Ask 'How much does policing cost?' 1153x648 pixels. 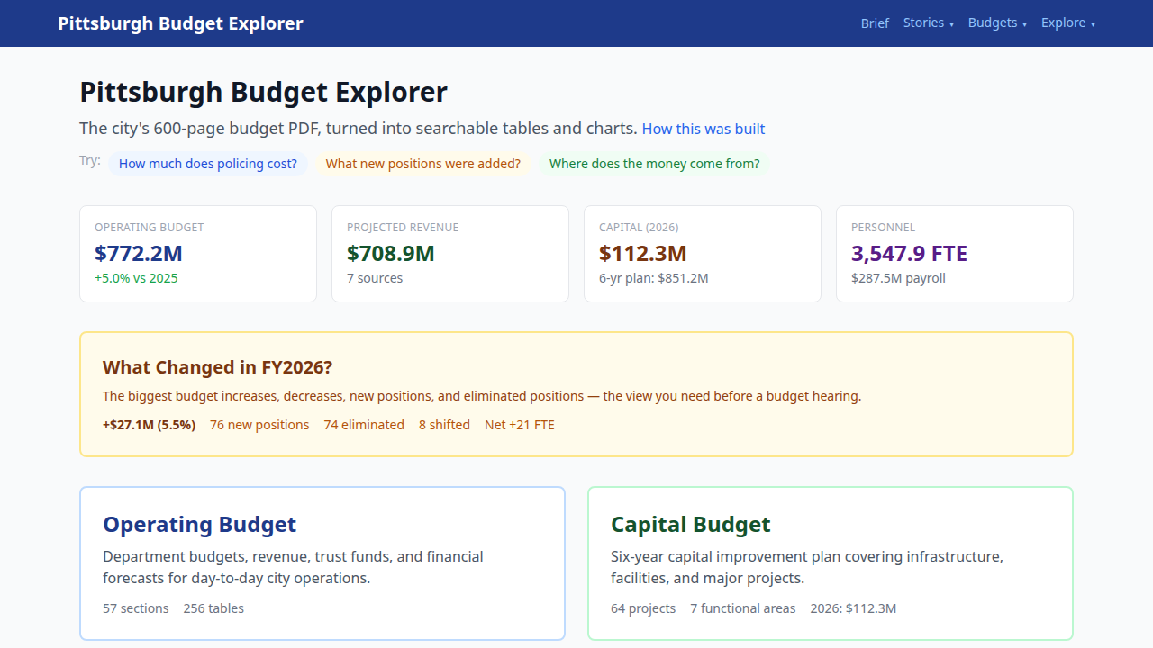(x=208, y=164)
